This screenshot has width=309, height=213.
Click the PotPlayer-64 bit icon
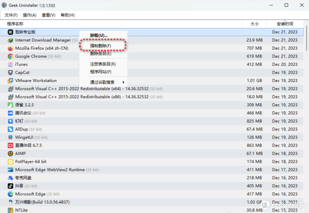pyautogui.click(x=11, y=162)
